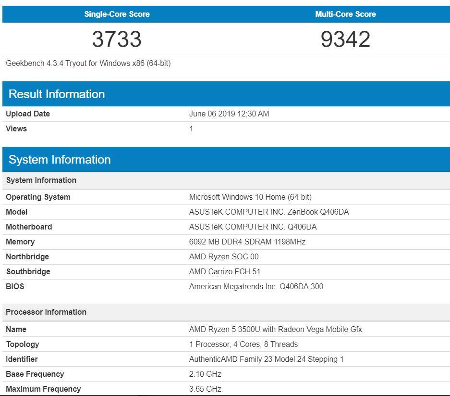Image resolution: width=450 pixels, height=396 pixels.
Task: Click the Multi-Core Score header
Action: [345, 14]
